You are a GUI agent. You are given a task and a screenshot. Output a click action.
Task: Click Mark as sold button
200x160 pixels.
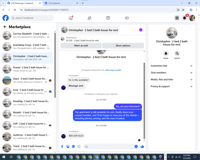81,46
